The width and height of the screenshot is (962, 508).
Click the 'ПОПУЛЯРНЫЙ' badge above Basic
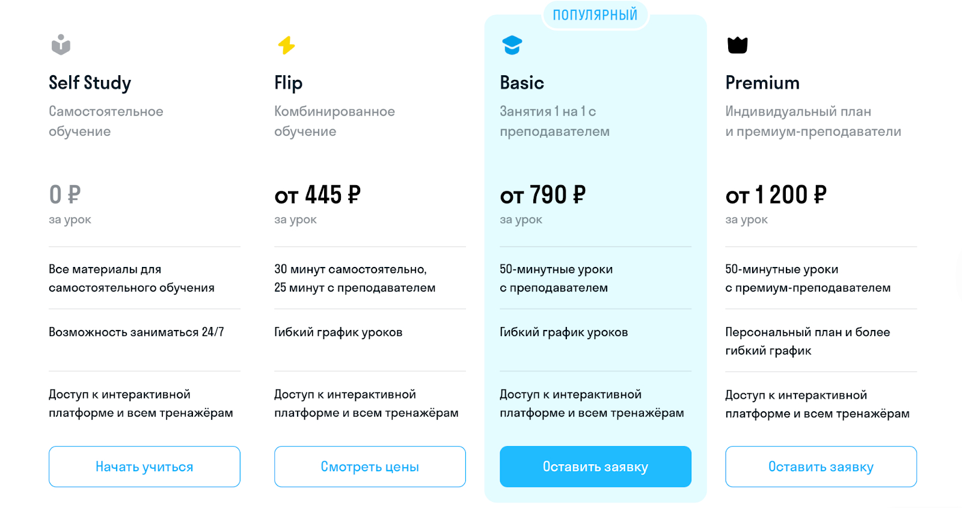coord(595,15)
